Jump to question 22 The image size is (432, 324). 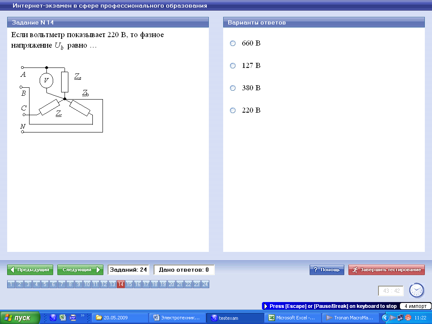(x=188, y=284)
